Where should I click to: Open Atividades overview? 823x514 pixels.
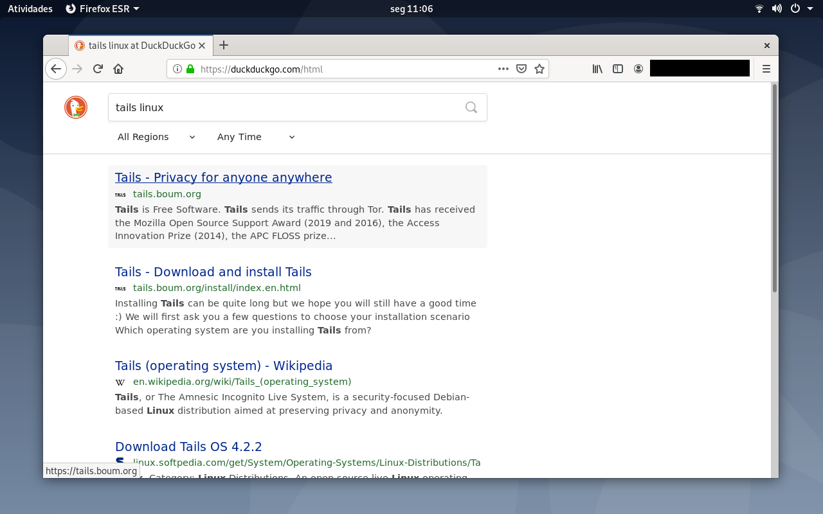30,8
